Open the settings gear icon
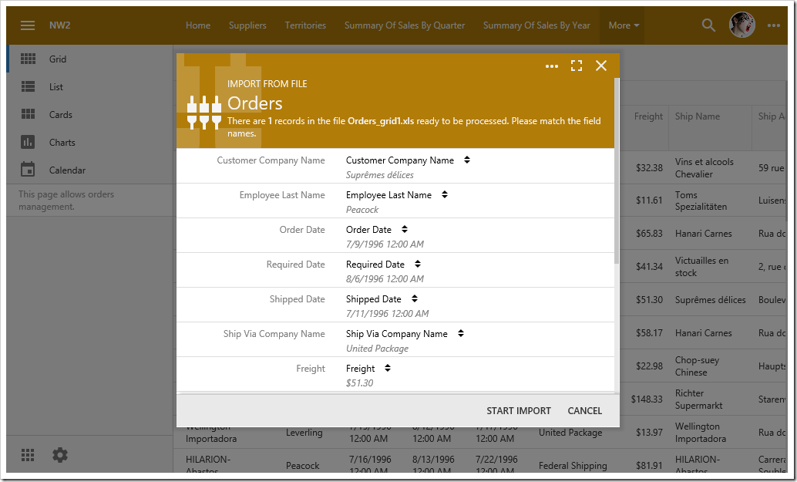 click(60, 455)
